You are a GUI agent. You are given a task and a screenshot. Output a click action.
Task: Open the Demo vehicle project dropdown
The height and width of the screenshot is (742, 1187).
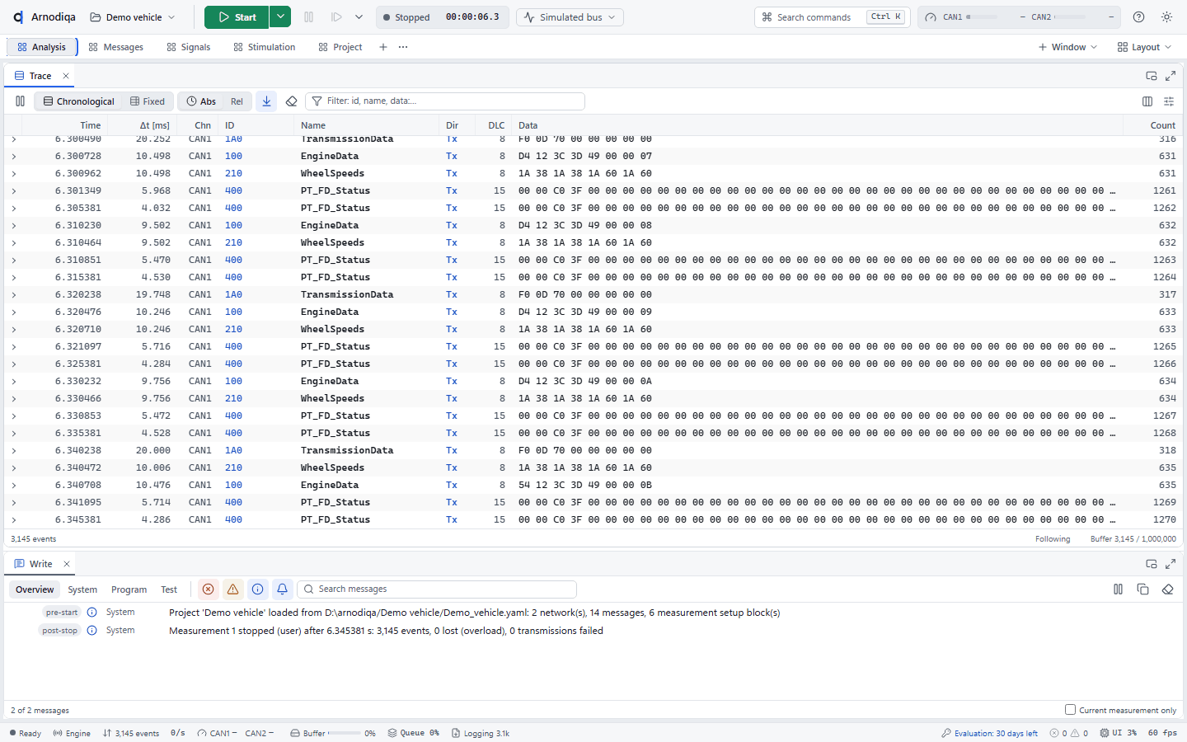tap(133, 16)
